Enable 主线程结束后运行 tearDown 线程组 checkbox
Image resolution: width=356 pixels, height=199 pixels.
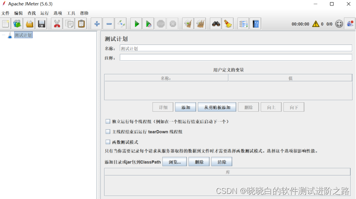coord(108,132)
